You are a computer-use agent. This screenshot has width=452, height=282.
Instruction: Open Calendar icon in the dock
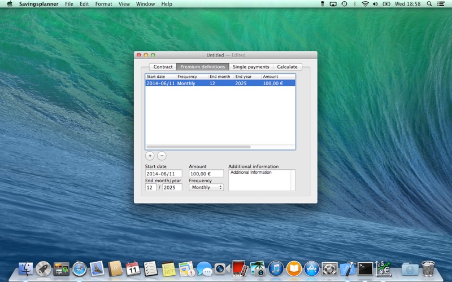click(133, 269)
